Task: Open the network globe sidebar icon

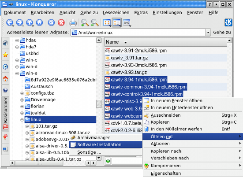Action: (x=5, y=90)
